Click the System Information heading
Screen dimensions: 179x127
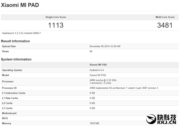pos(16,59)
